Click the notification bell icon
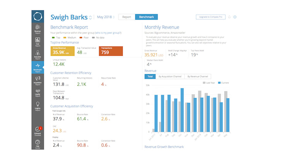The image size is (281, 157). point(229,17)
